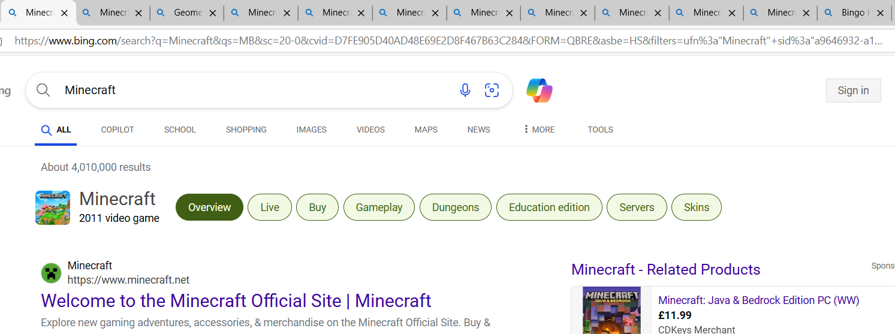Click the 2011 video game subtitle
This screenshot has width=895, height=334.
tap(119, 218)
